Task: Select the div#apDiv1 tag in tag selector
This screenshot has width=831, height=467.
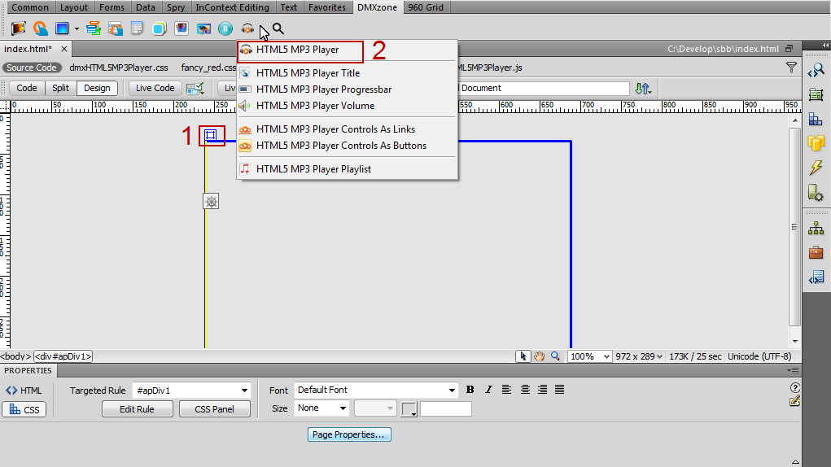Action: [x=63, y=356]
